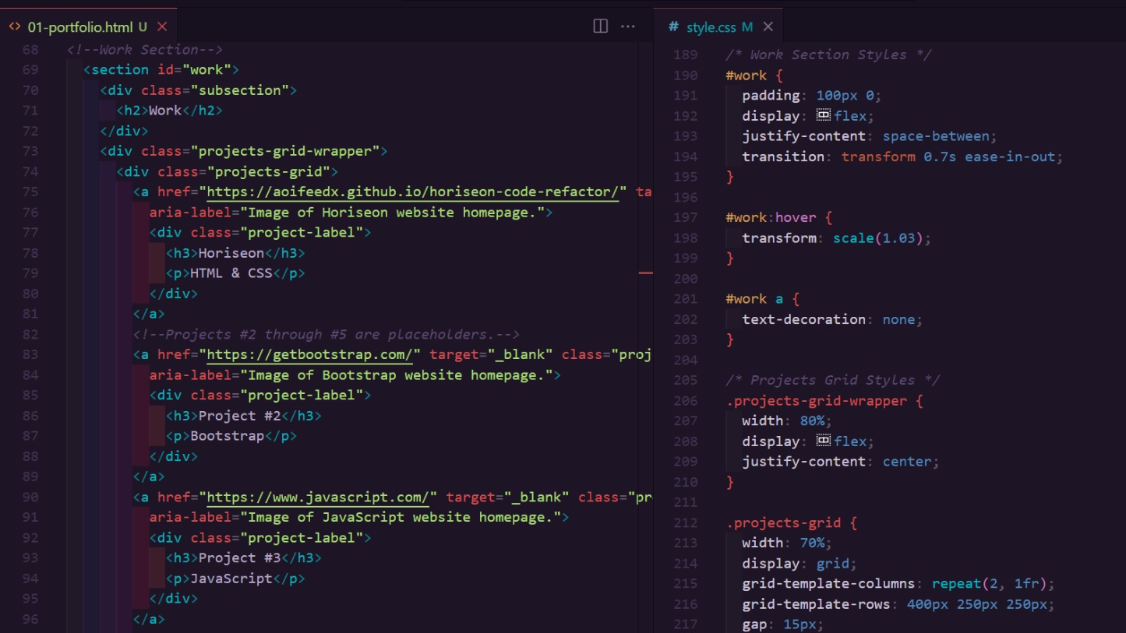
Task: Click the section id="work" opening tag
Action: 161,69
